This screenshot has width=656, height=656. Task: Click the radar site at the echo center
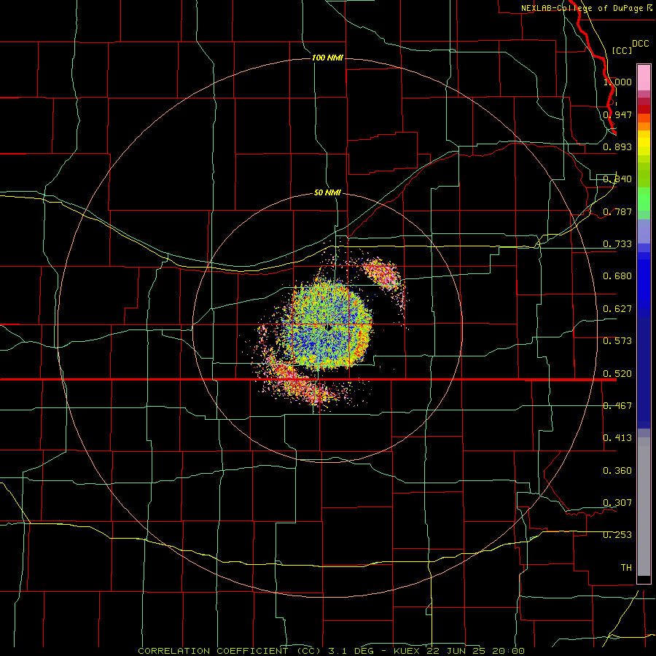point(329,327)
